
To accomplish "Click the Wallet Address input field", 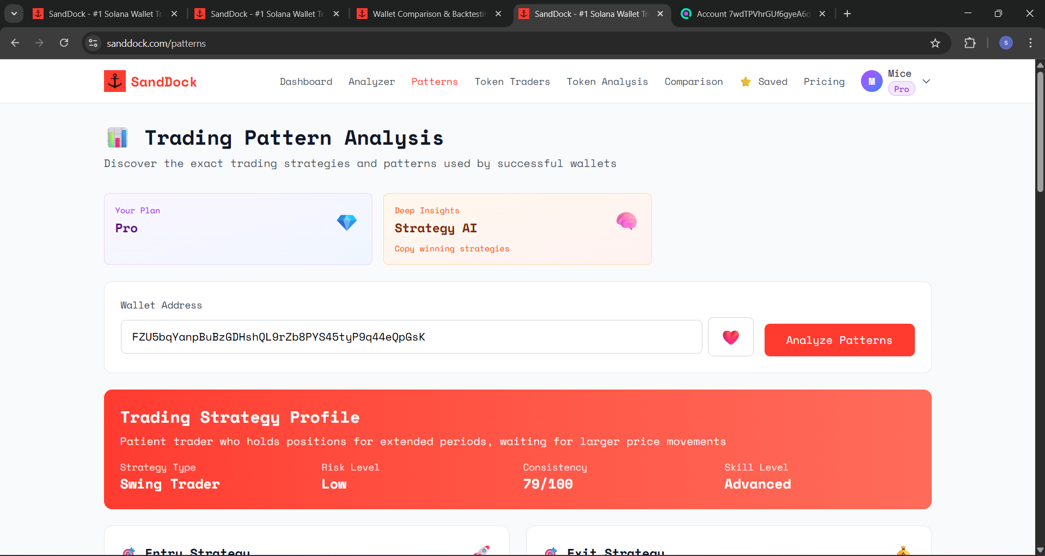I will click(411, 337).
